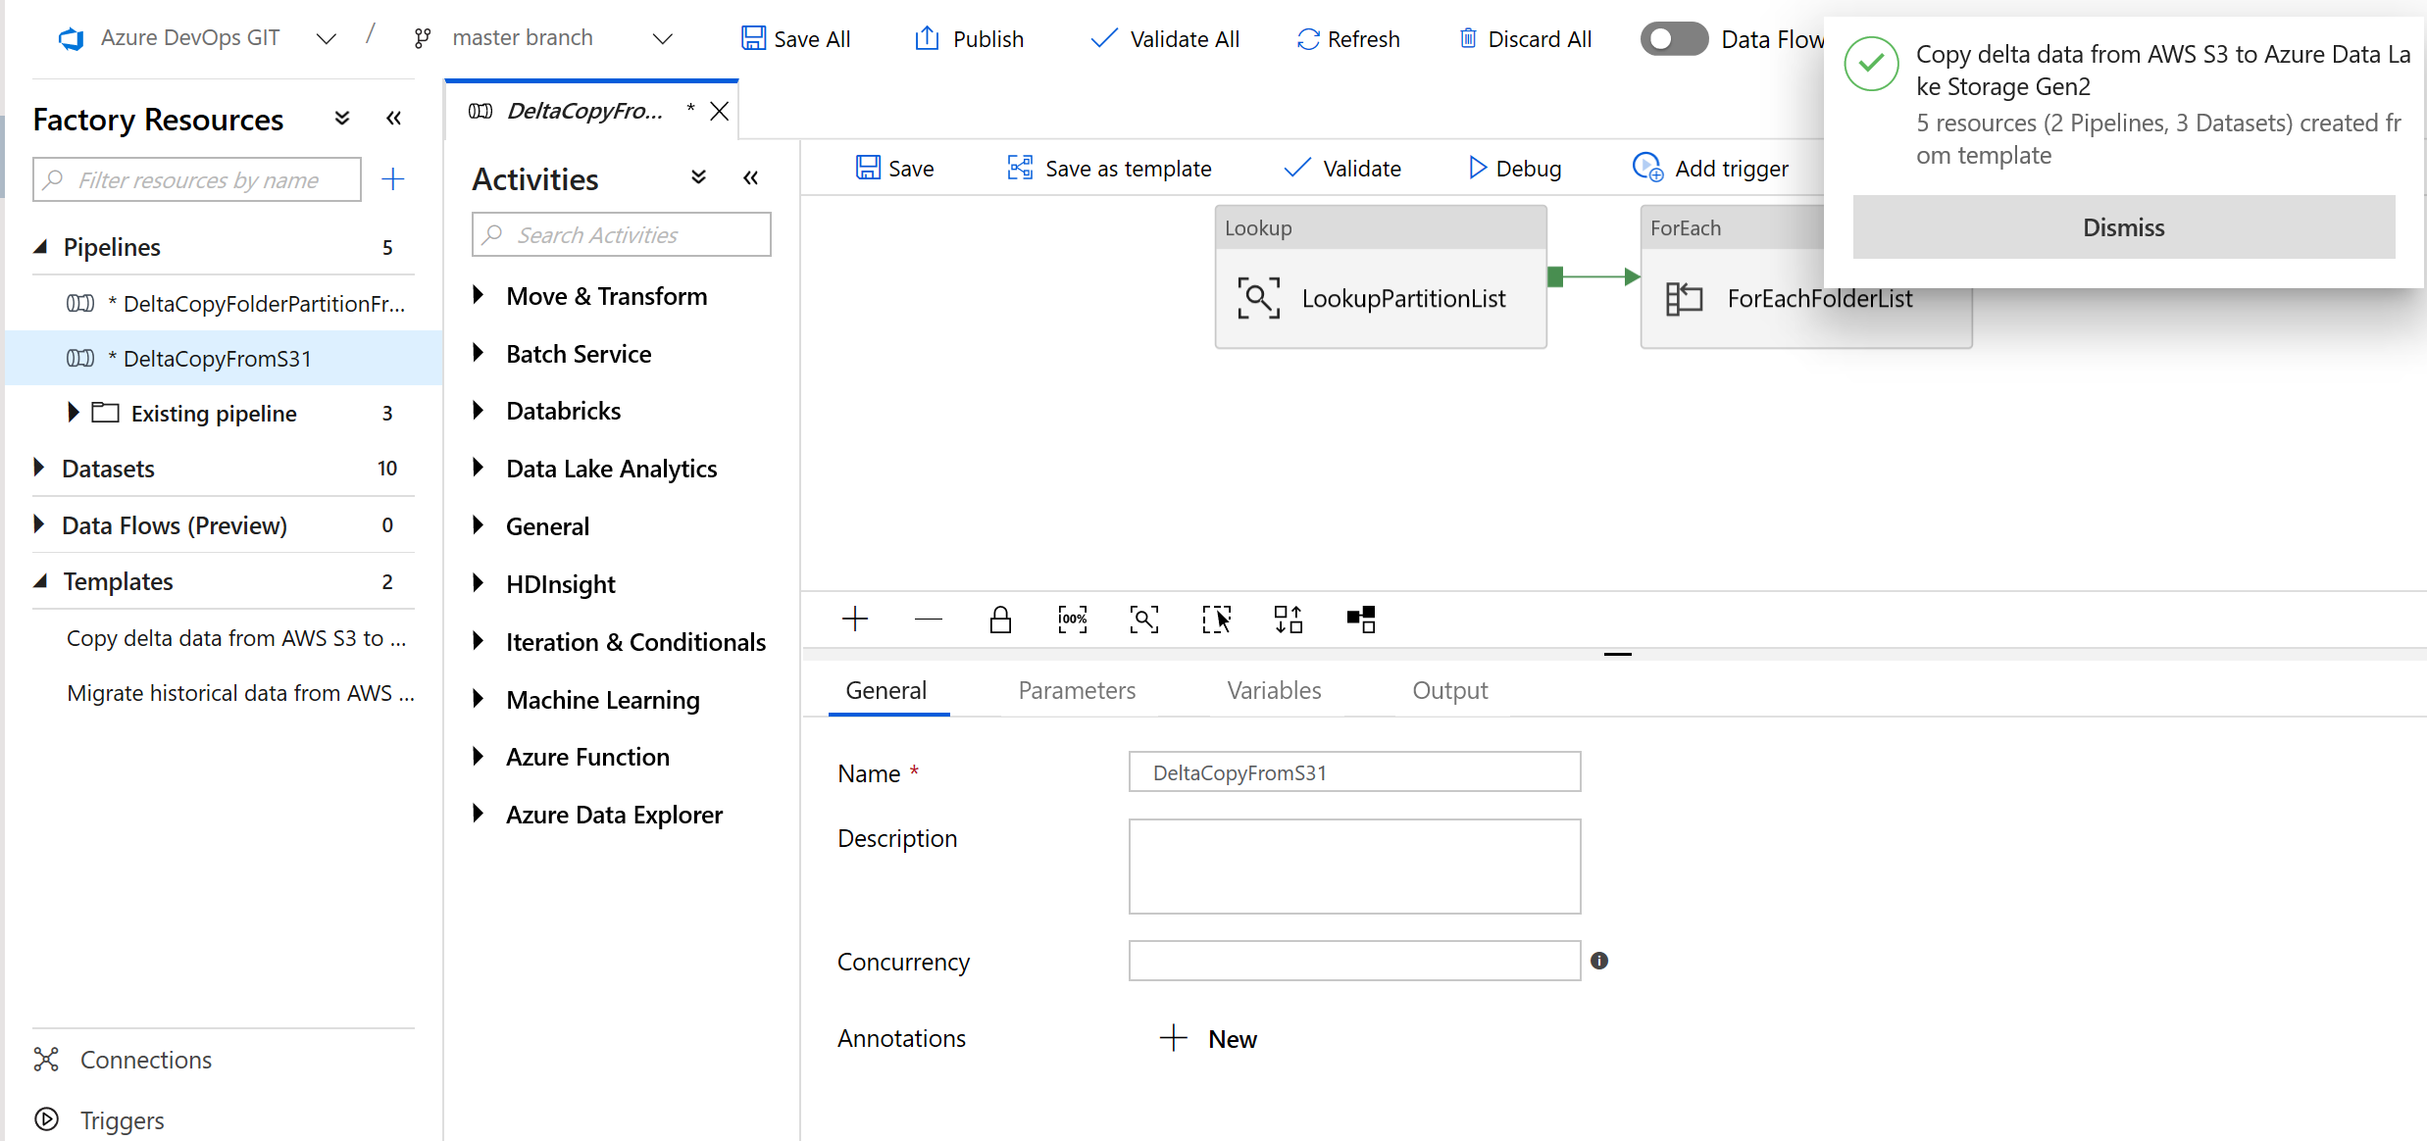
Task: Click the fit-to-screen zoom icon
Action: click(x=1147, y=618)
